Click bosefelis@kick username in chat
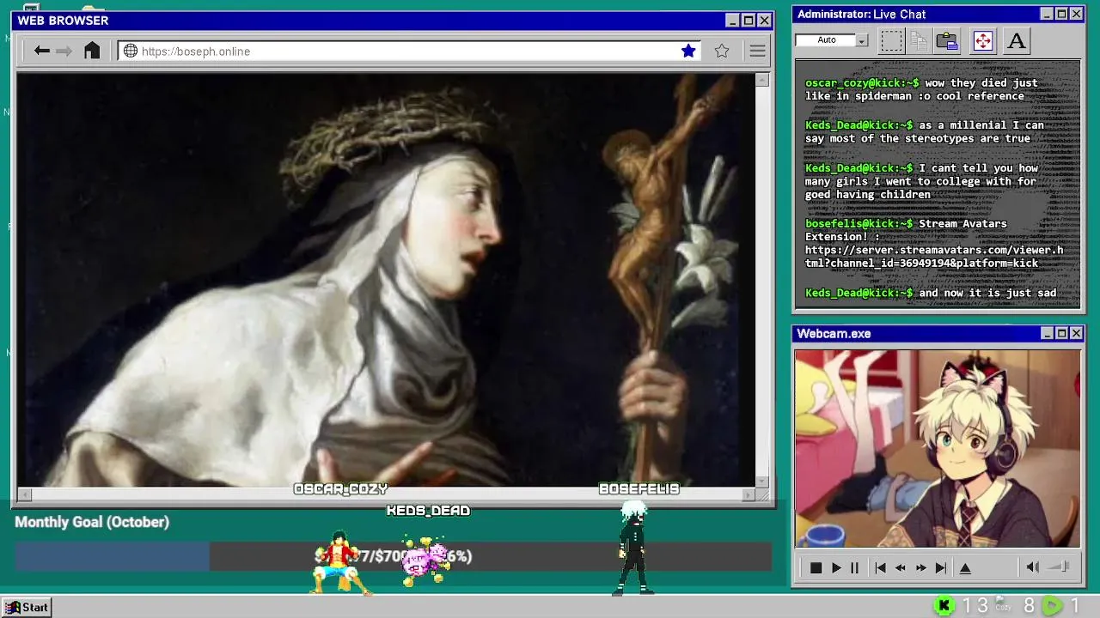 (859, 224)
